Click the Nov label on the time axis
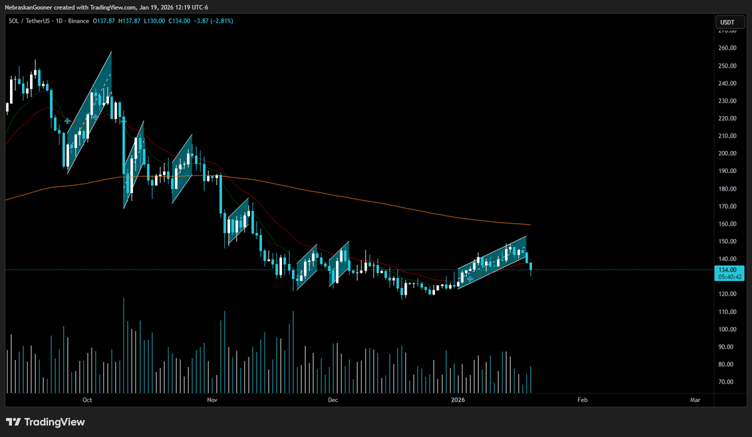 click(212, 399)
